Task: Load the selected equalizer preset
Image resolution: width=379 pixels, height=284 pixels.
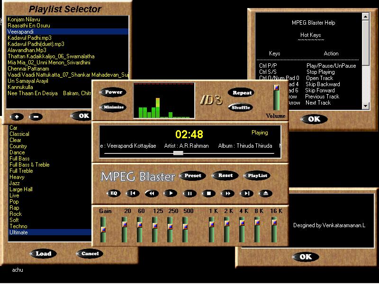Action: [x=43, y=254]
